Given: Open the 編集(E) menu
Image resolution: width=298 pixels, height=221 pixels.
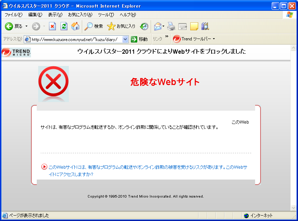Looking at the screenshot, I should coord(35,15).
